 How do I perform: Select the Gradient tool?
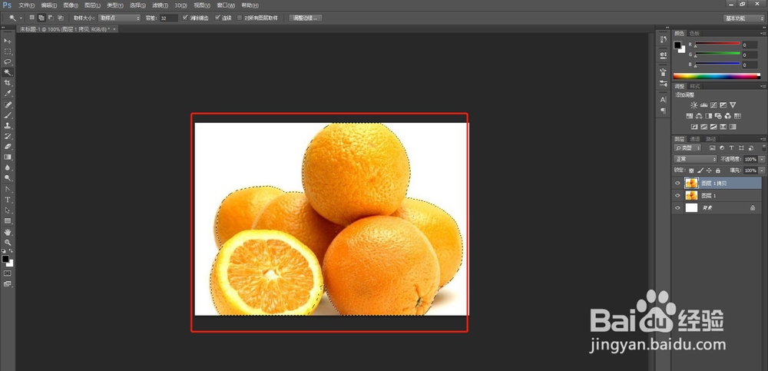coord(8,157)
